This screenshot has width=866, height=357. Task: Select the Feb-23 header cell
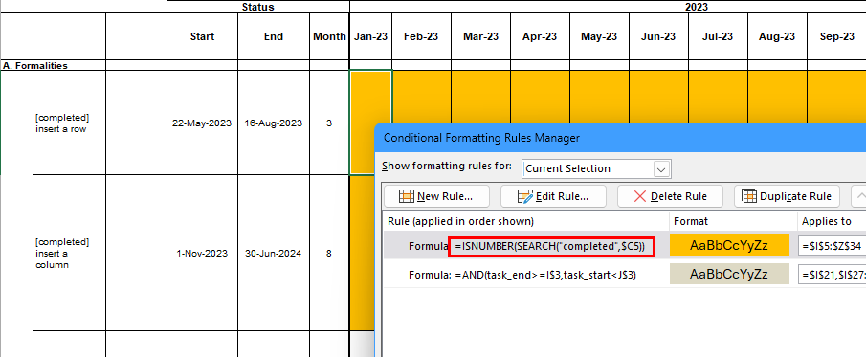coord(421,36)
